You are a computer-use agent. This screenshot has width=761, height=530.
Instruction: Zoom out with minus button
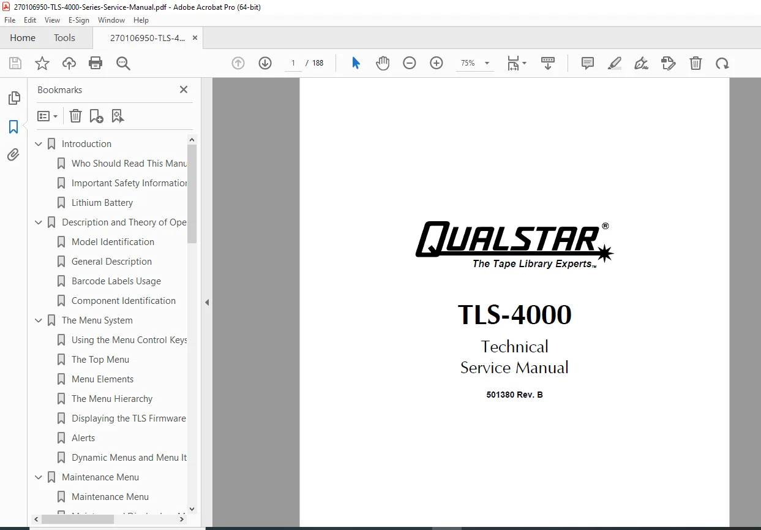[410, 63]
